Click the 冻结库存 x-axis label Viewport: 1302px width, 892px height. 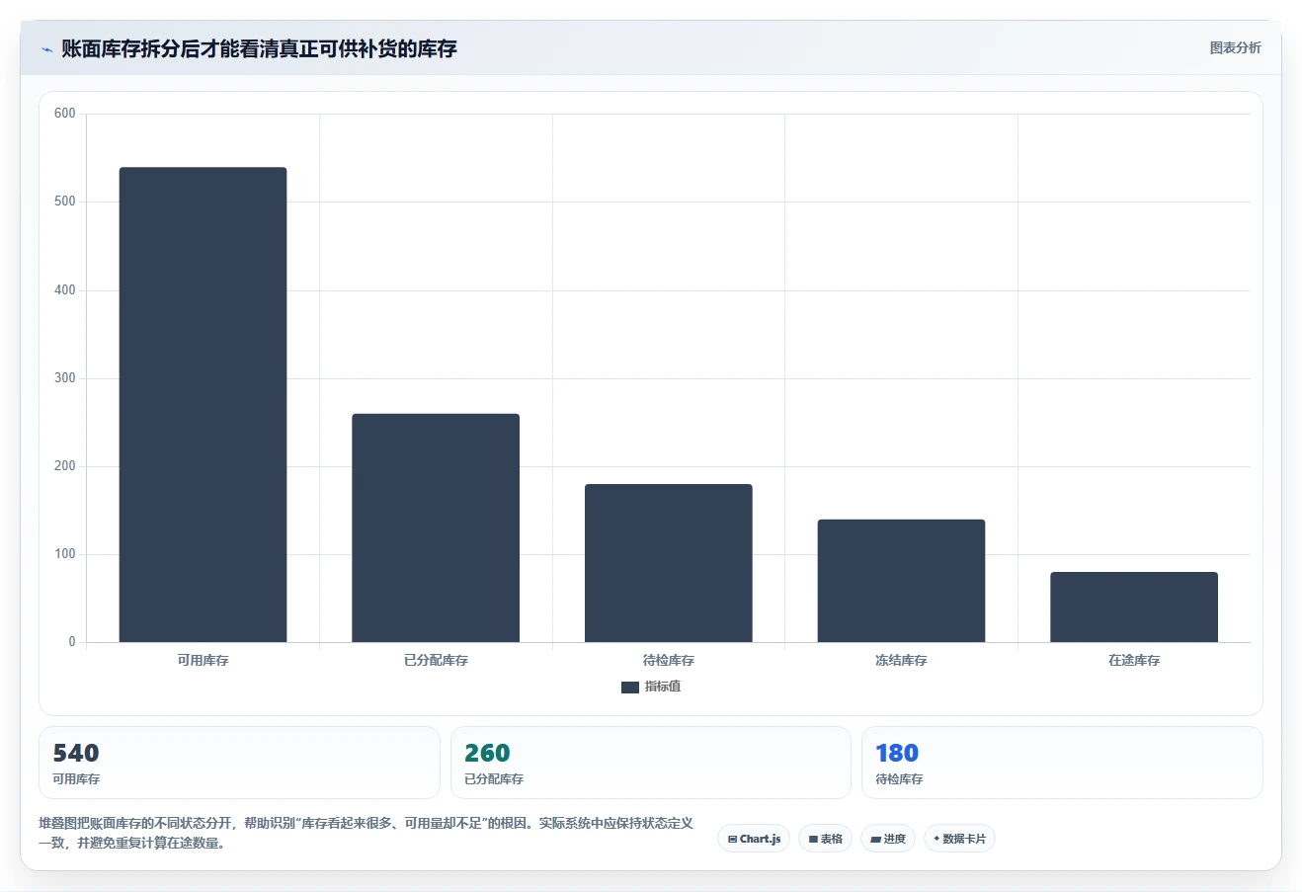pos(901,660)
